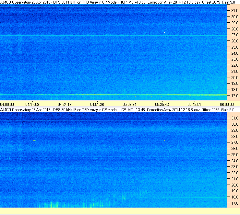Screen dimensions: 240x215
Task: Click the yellow dash near 04:17 in LCP spectrogram
Action: (35, 140)
